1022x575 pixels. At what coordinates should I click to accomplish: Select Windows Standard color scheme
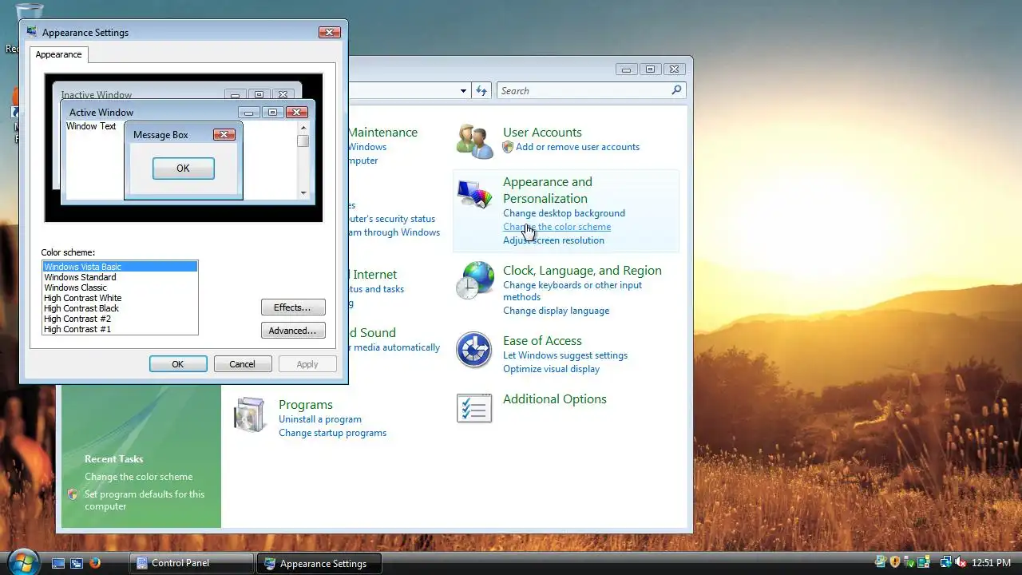(x=120, y=277)
